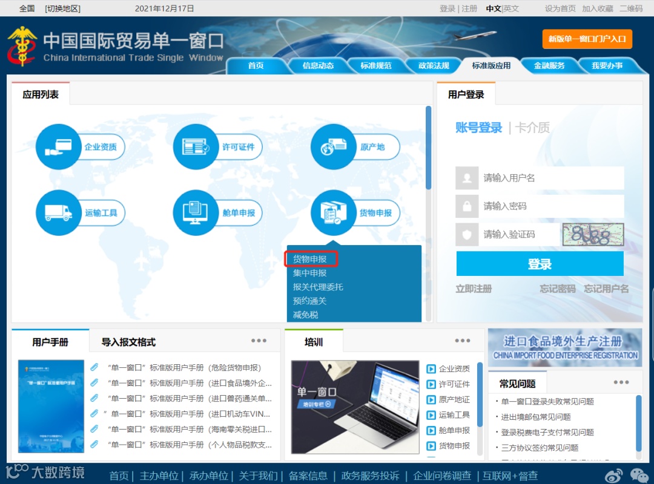
Task: Open the 运输工具 truck icon
Action: coord(59,212)
